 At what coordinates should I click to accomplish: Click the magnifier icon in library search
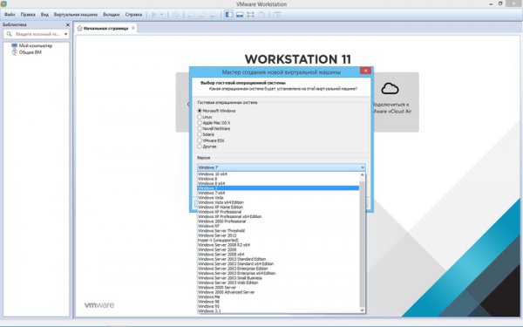coord(10,34)
